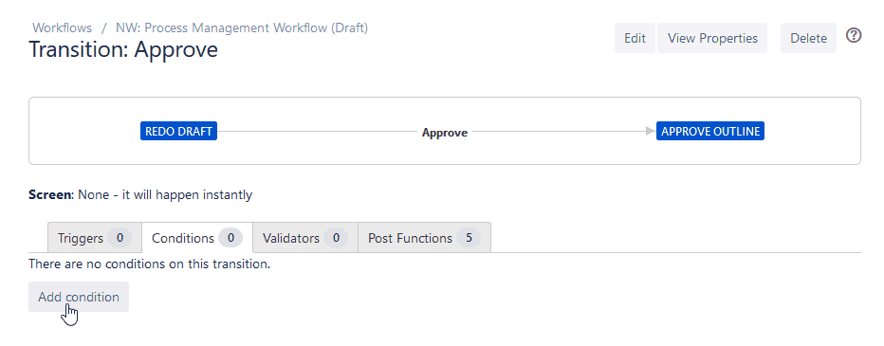Click the 0 count badge beside Triggers
The height and width of the screenshot is (346, 884).
click(120, 238)
